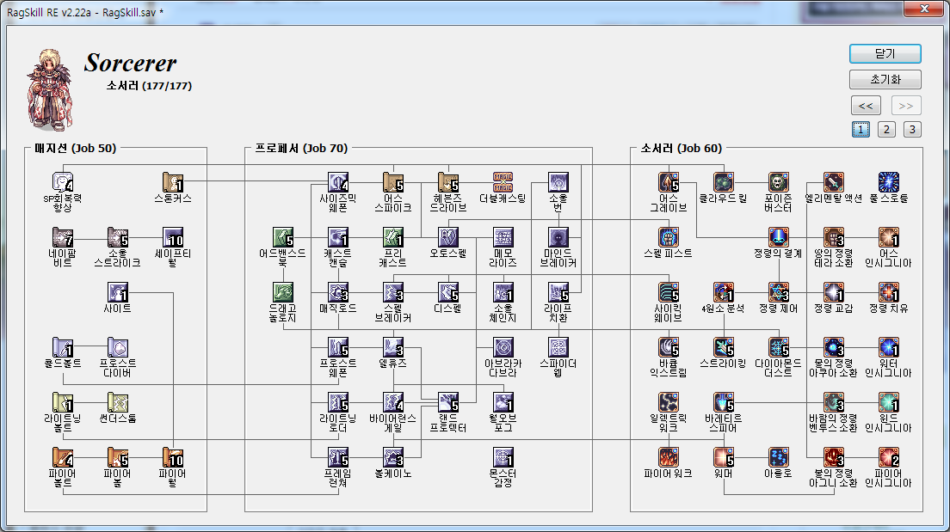Select the 아브라카다브라 skill icon

pyautogui.click(x=503, y=347)
